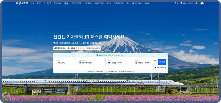Open the 크루즈 (cruise) menu item
221x103 pixels.
click(x=109, y=3)
